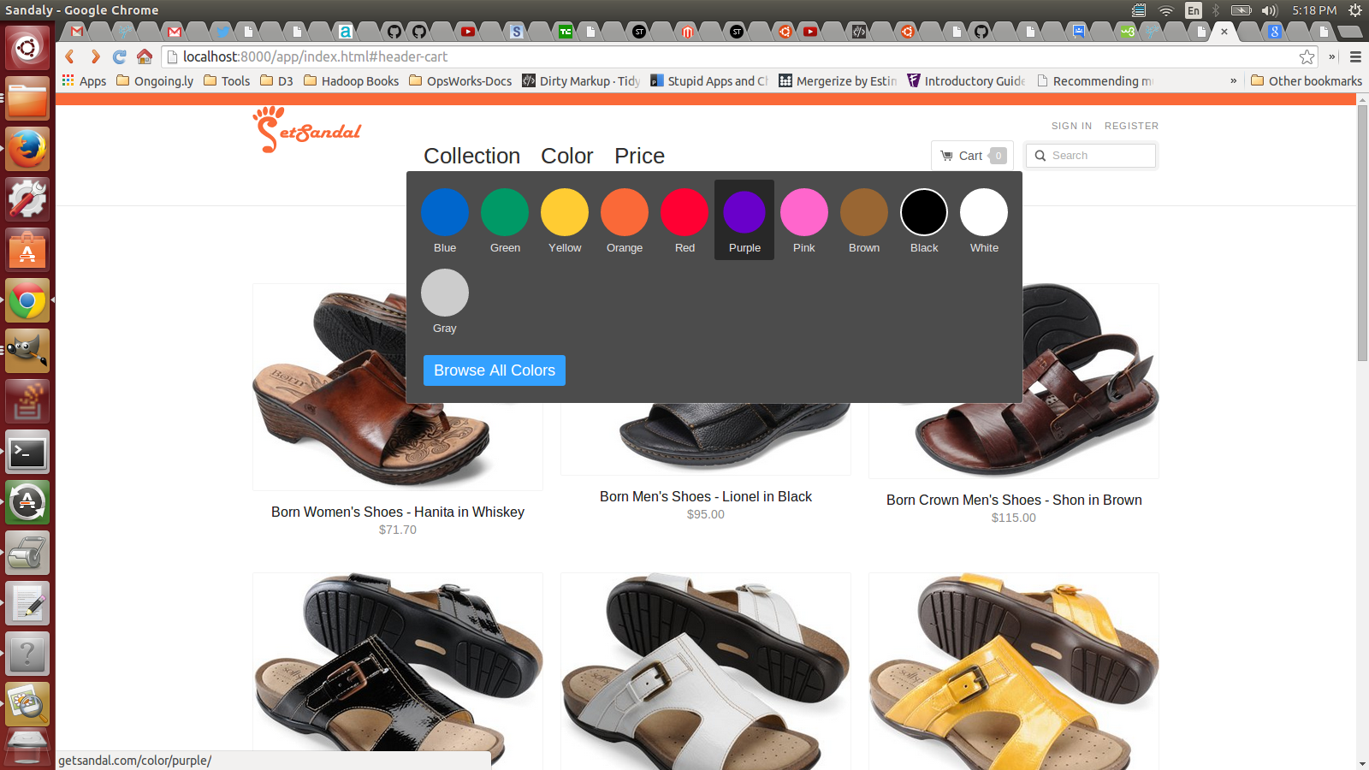Open the Terminal launcher icon
Screen dimensions: 1369x770
pos(27,452)
